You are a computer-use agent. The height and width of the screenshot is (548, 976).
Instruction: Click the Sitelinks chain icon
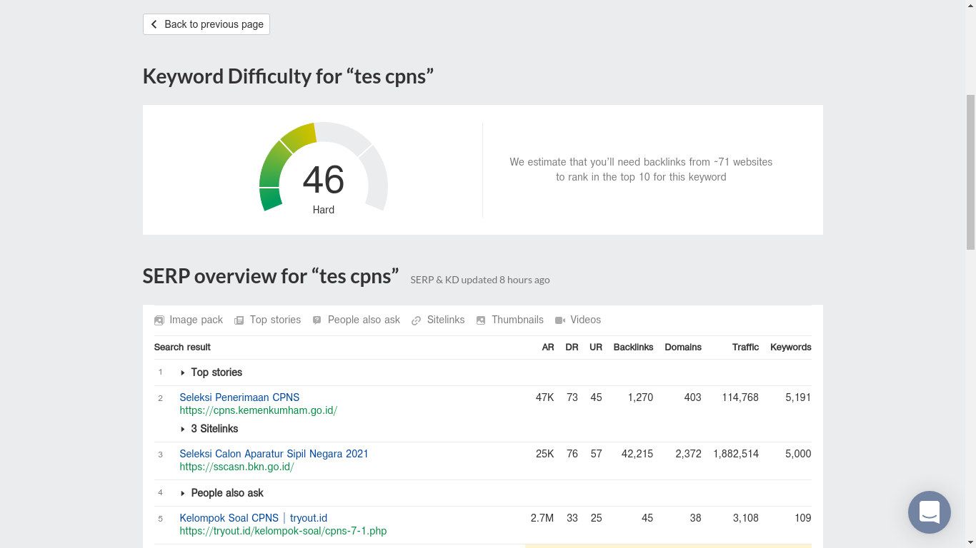417,320
